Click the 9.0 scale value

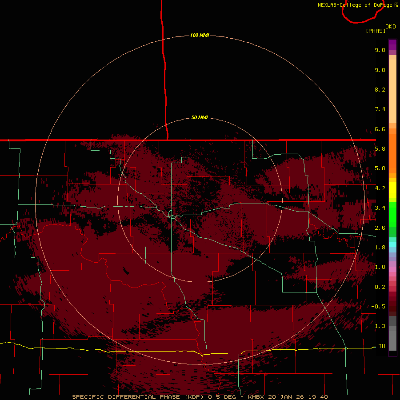point(380,70)
